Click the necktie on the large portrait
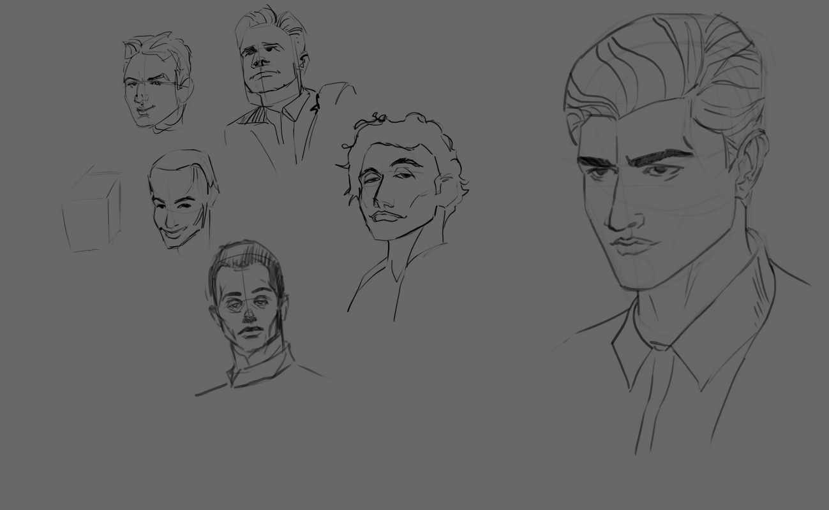 pyautogui.click(x=655, y=398)
